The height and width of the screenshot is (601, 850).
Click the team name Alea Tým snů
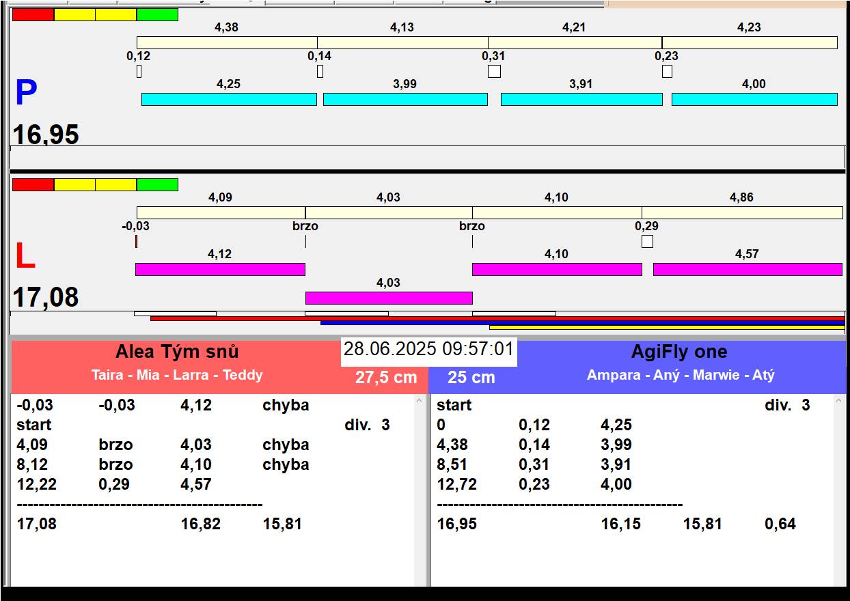(x=177, y=352)
